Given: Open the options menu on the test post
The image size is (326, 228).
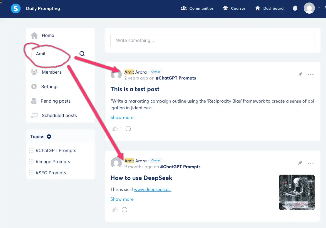Looking at the screenshot, I should (x=311, y=74).
